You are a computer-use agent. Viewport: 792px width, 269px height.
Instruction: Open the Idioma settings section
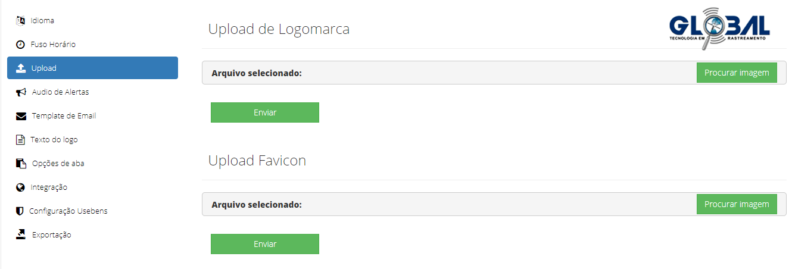pyautogui.click(x=42, y=21)
